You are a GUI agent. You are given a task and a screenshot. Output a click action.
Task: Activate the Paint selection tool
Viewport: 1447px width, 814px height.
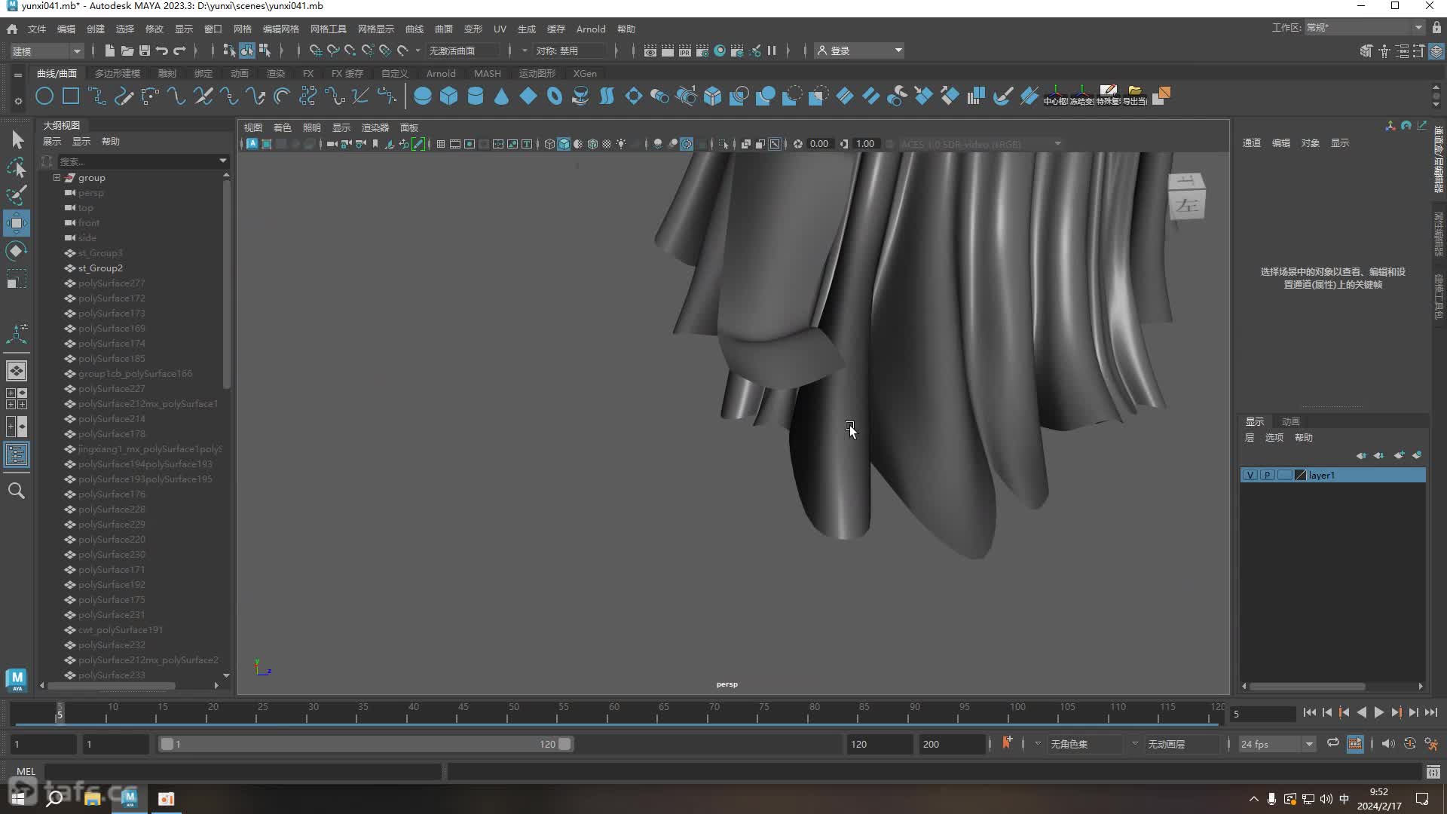click(17, 195)
